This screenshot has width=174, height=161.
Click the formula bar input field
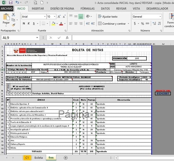[123, 38]
